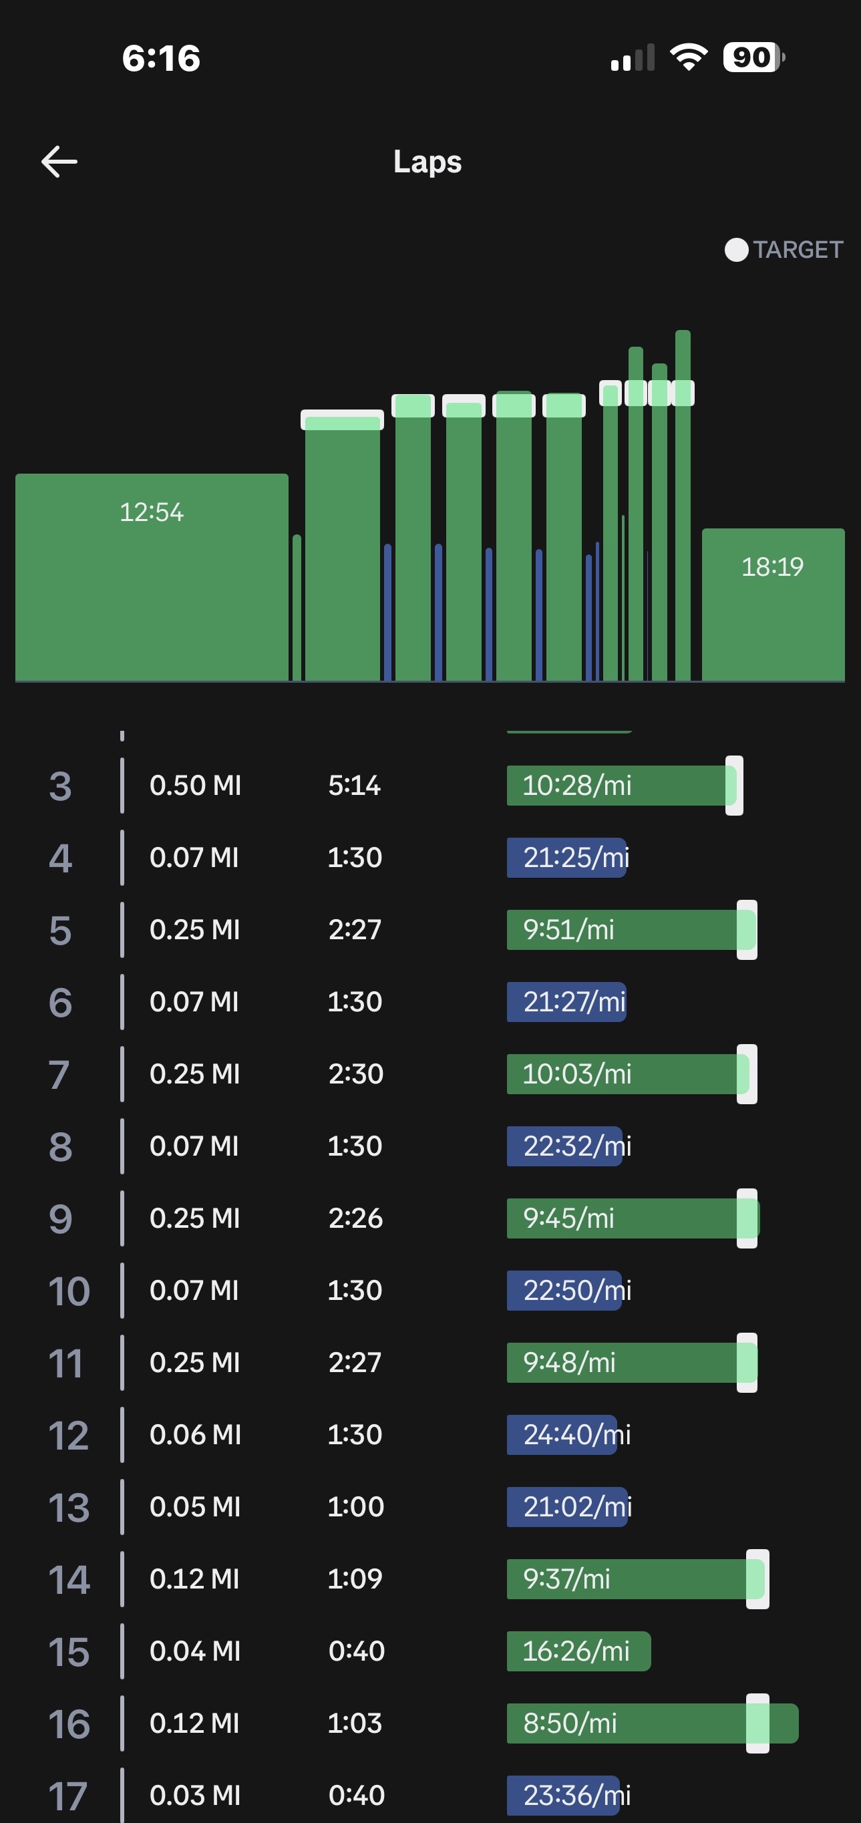
Task: Select the 24:40/mi pace bar
Action: [x=562, y=1435]
